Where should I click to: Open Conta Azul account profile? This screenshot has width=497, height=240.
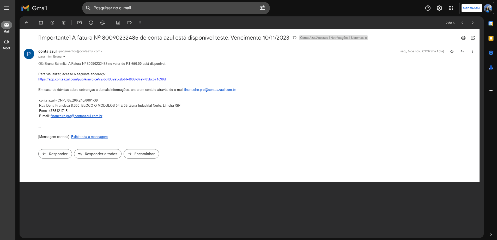point(476,8)
